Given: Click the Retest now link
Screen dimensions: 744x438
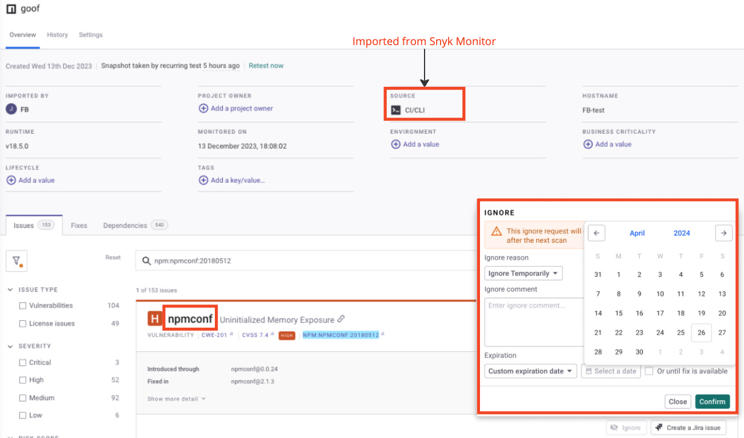Looking at the screenshot, I should [x=266, y=65].
